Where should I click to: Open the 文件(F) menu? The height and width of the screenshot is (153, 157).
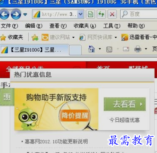(10, 26)
